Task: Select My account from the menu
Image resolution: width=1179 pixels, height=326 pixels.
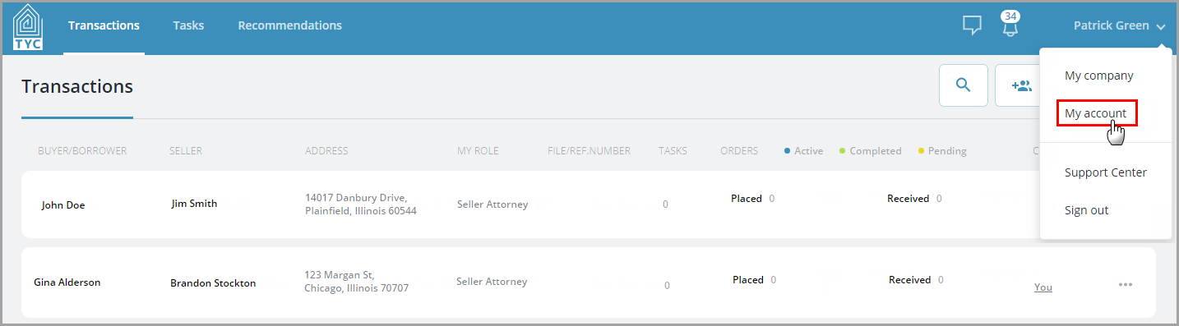Action: coord(1095,113)
